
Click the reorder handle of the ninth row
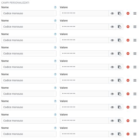pyautogui.click(x=135, y=121)
